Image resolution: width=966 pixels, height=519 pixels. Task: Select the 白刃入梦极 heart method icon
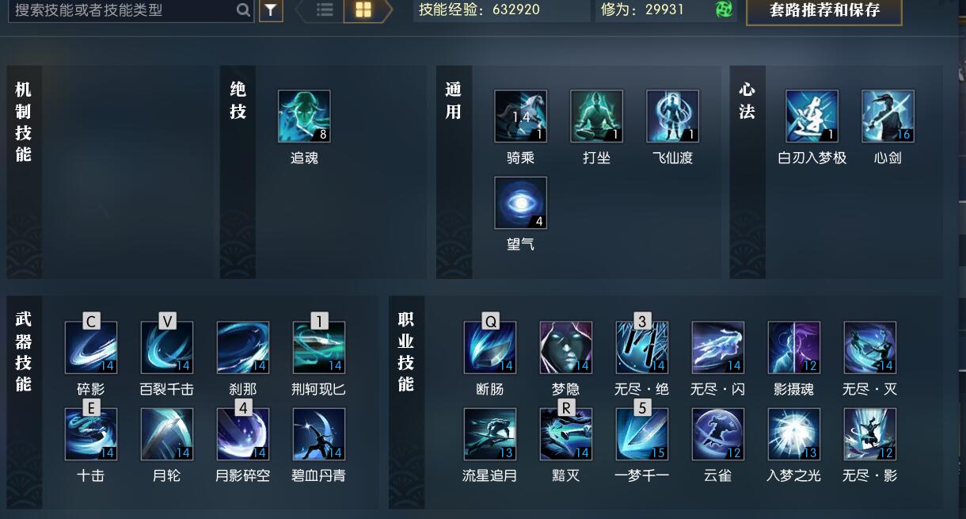812,116
